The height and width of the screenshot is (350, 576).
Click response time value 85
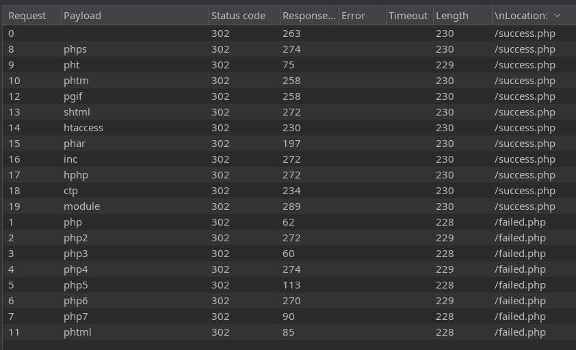[289, 332]
